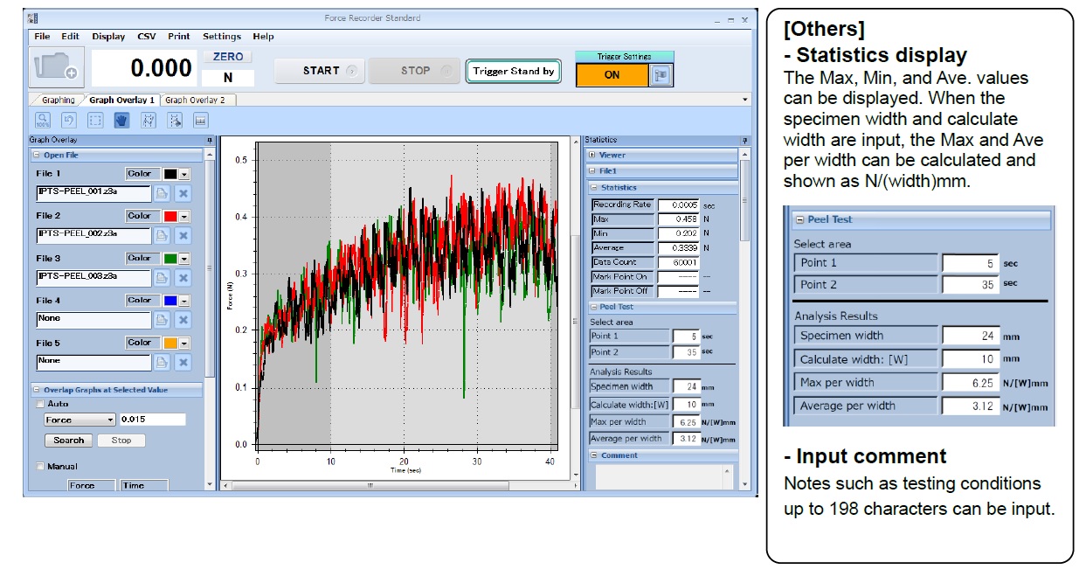Expand the Viewer section
Screen dimensions: 1086x576
pyautogui.click(x=594, y=155)
